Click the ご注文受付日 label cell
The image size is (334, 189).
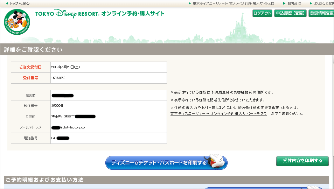pos(31,67)
